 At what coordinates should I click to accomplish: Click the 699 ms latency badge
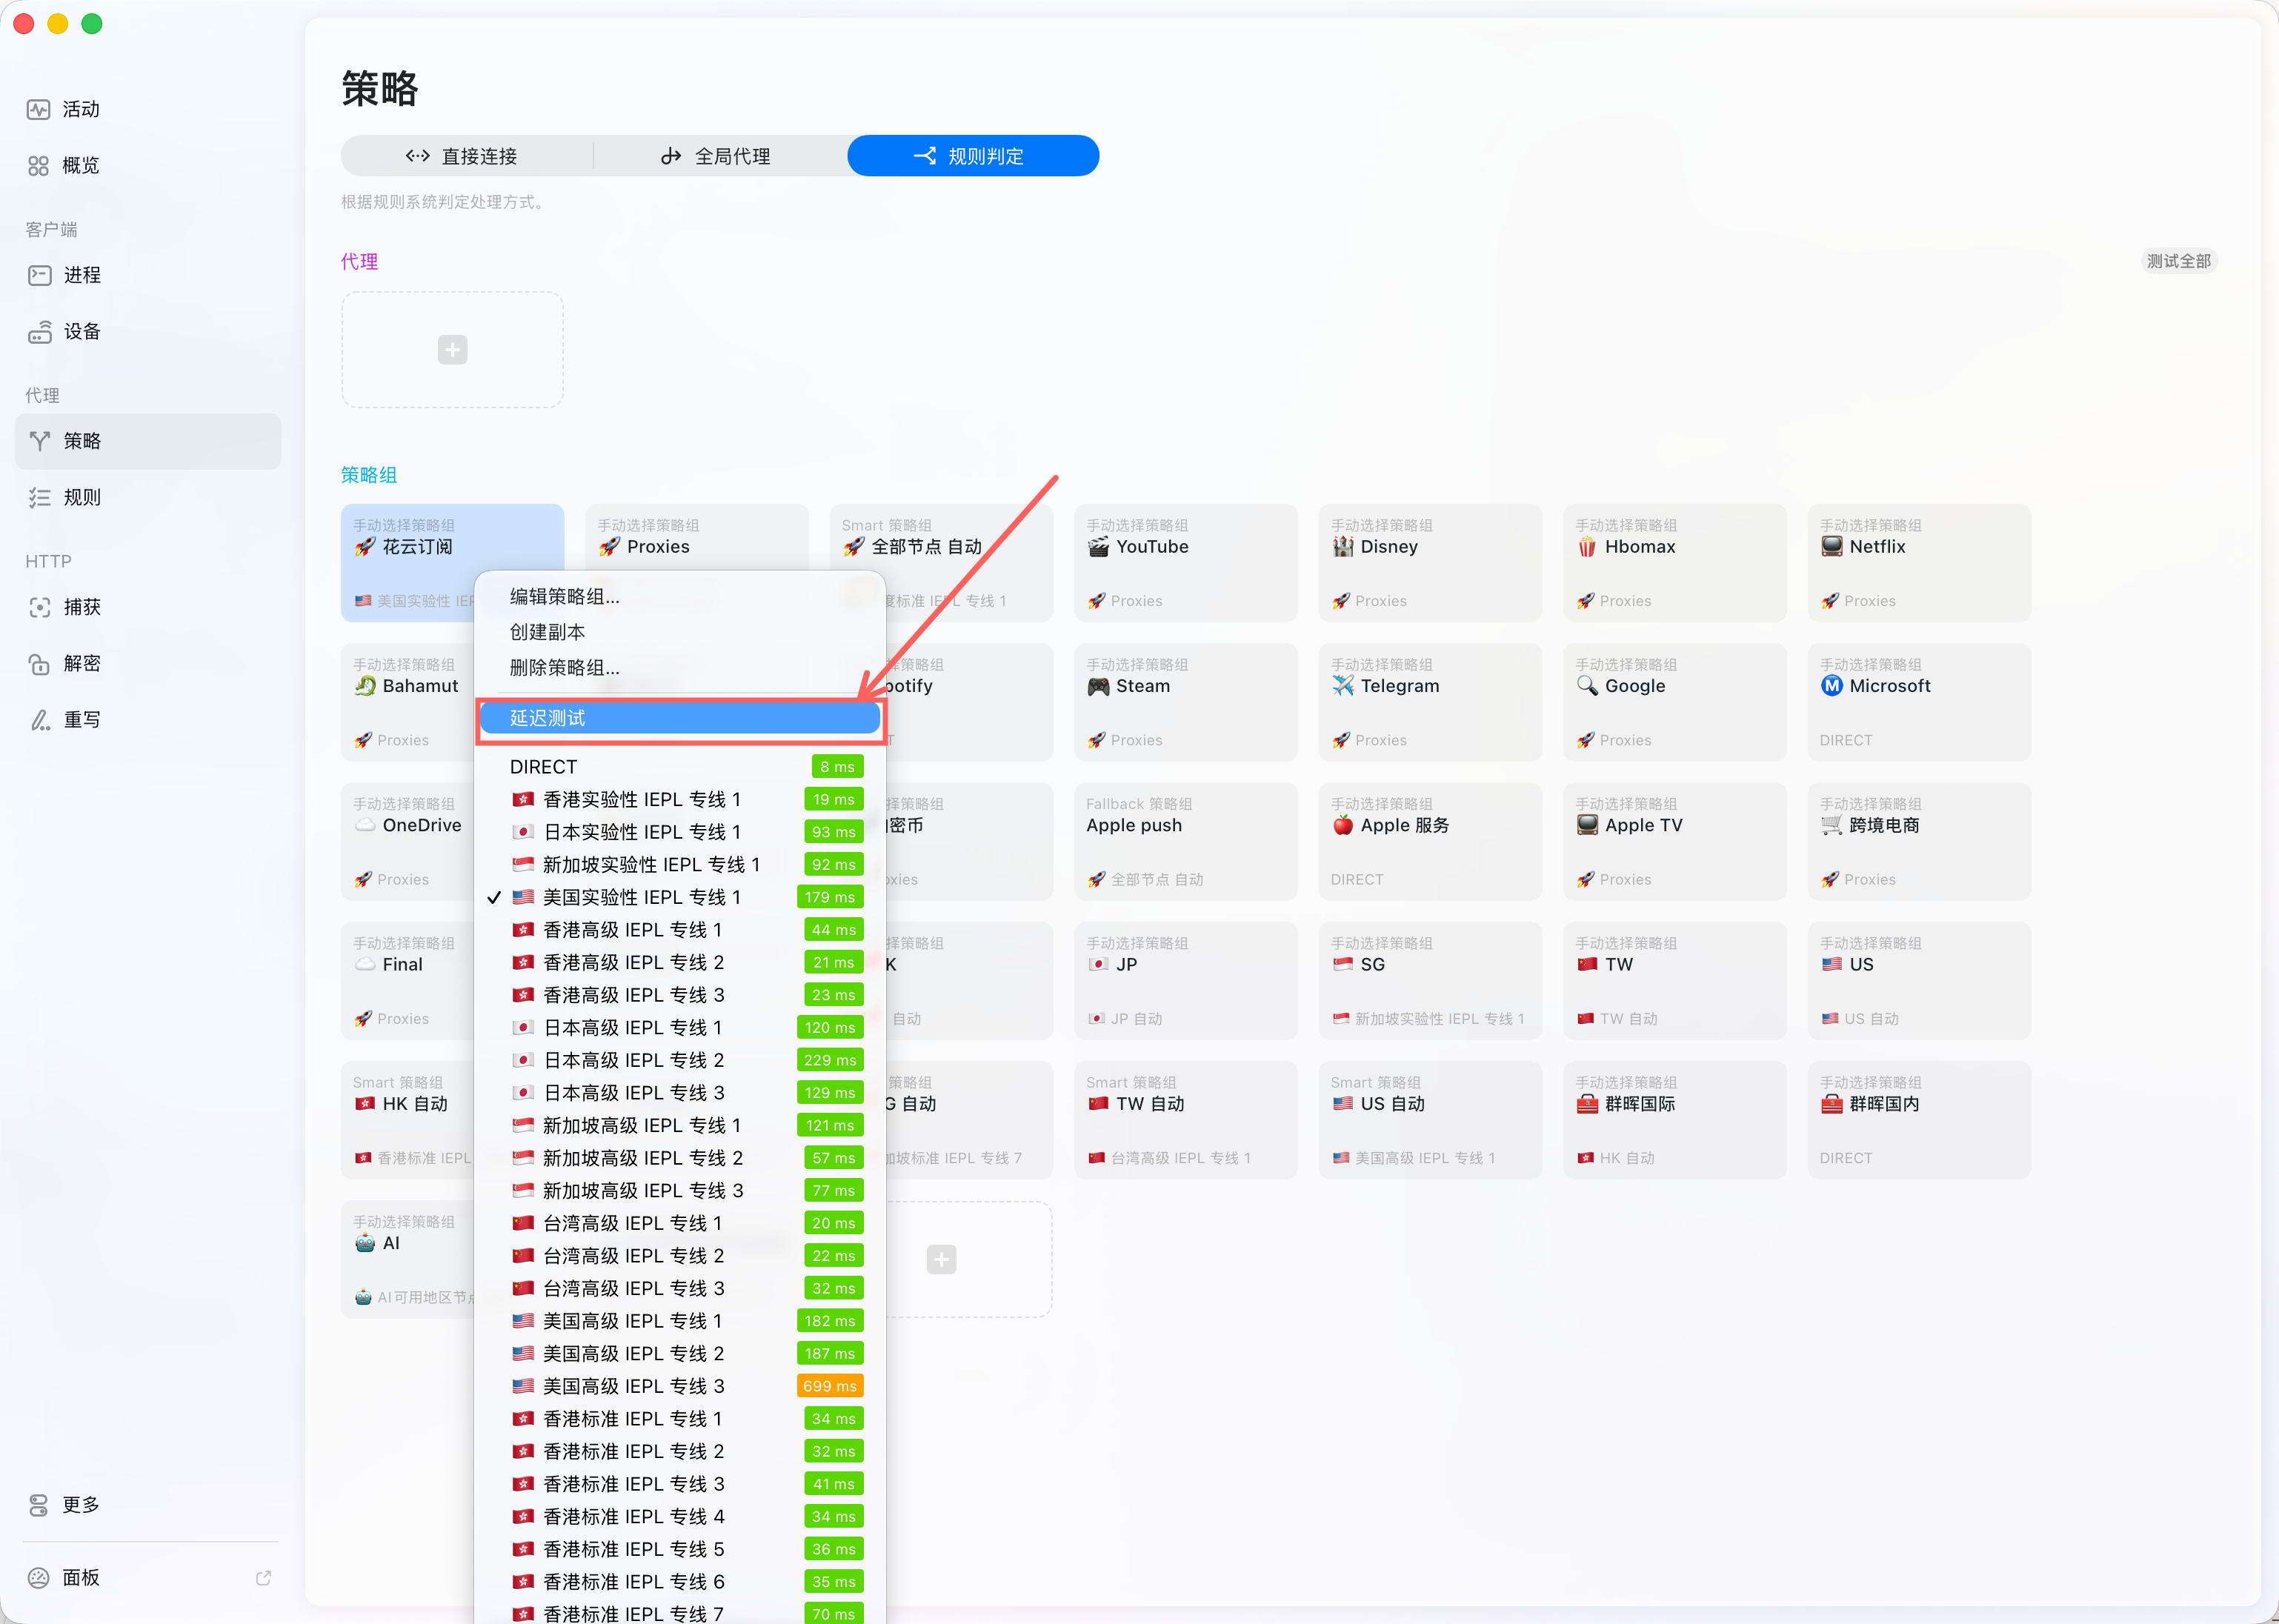point(830,1386)
